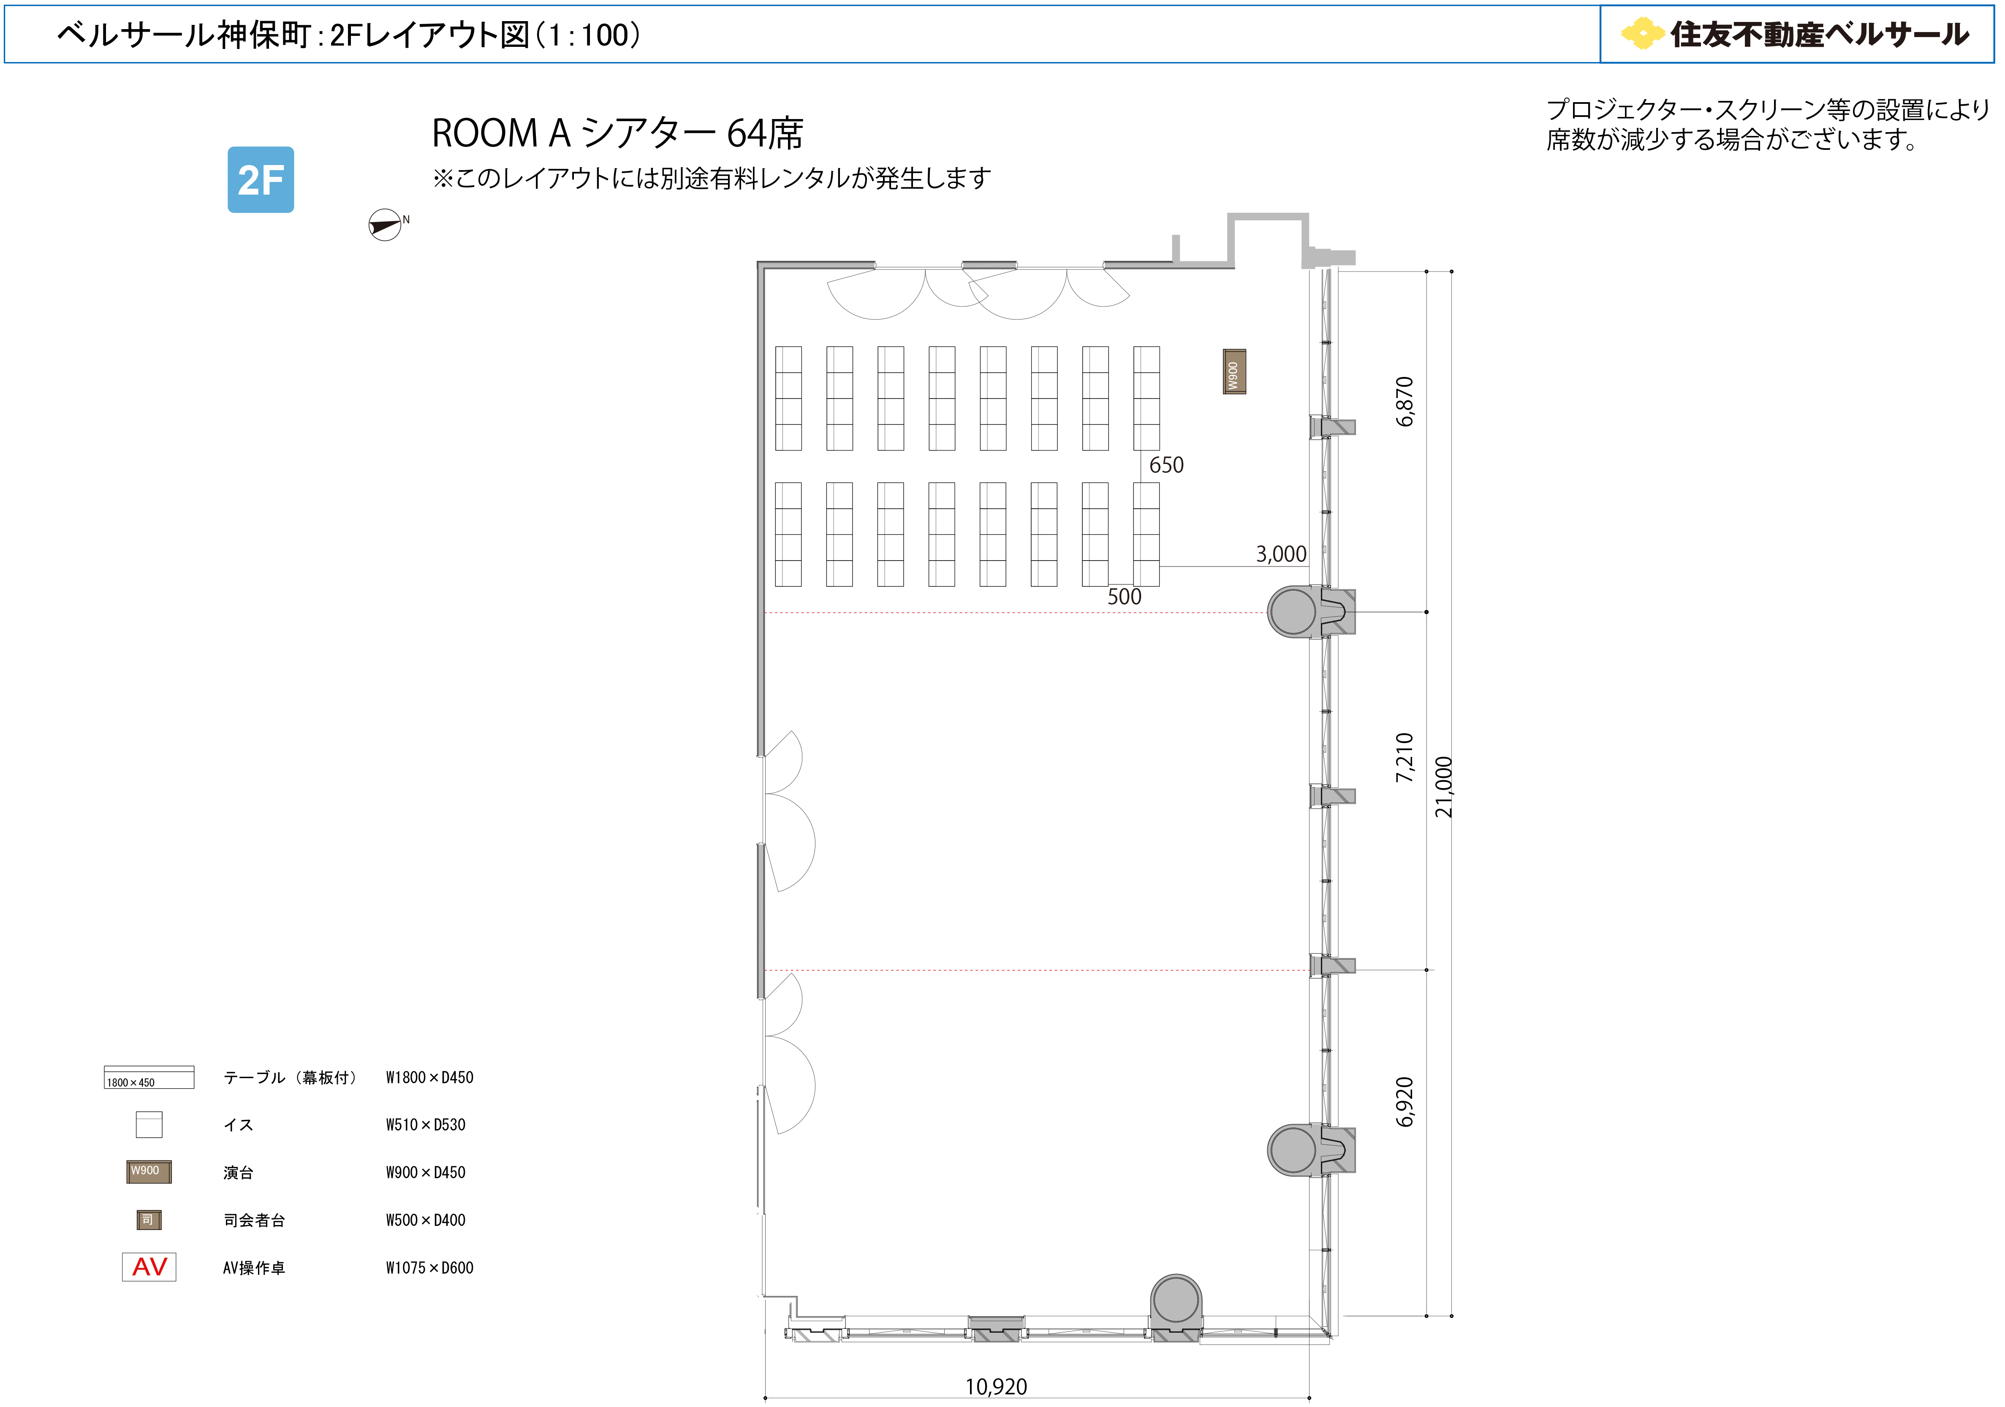Click the 演台 legend label
This screenshot has width=2005, height=1407.
(x=239, y=1172)
